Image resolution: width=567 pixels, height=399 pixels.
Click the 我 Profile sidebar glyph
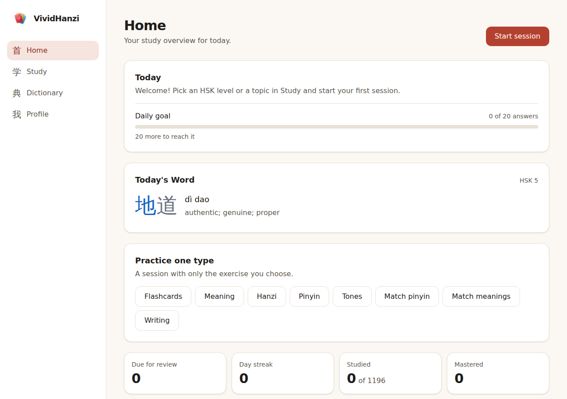pyautogui.click(x=17, y=114)
